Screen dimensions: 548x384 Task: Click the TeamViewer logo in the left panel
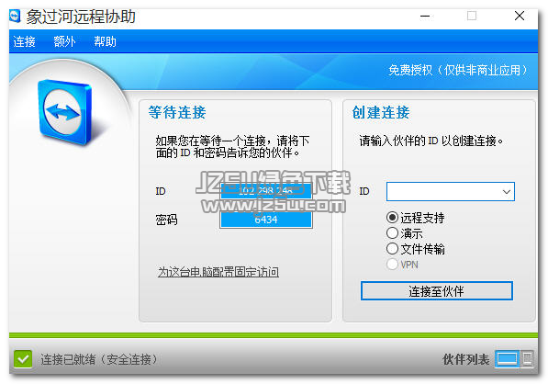(x=65, y=112)
